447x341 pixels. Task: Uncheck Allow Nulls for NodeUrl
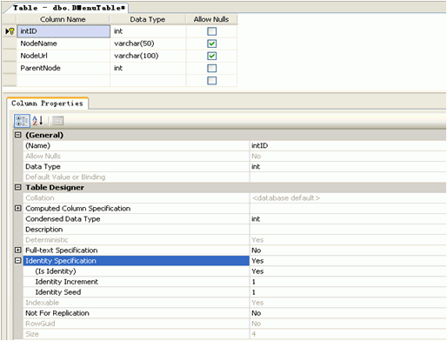(x=211, y=56)
